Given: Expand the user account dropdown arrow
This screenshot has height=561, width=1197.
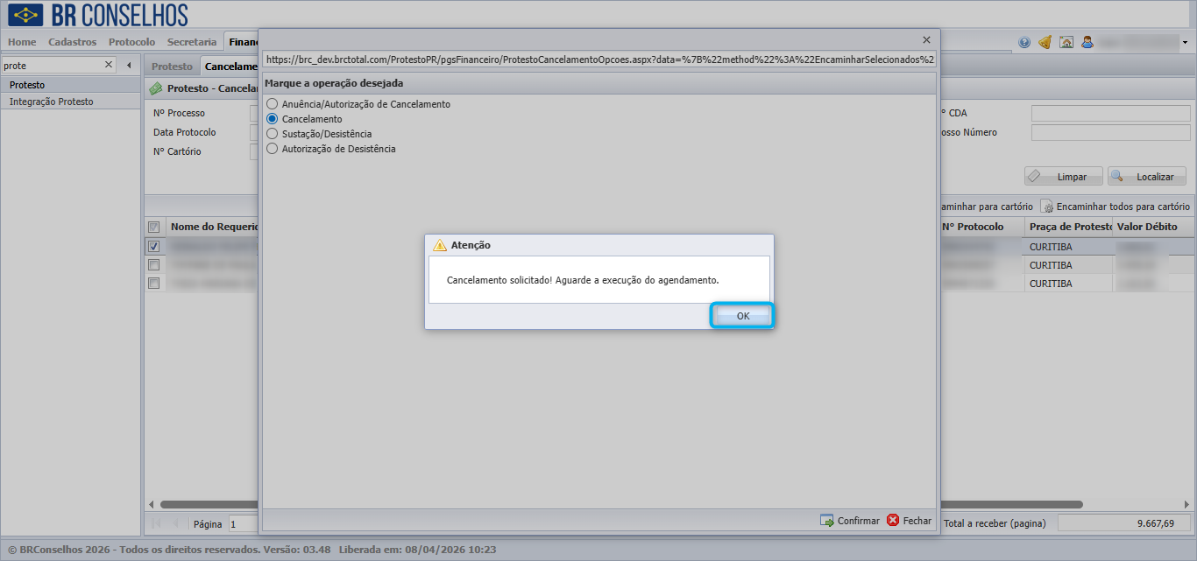Looking at the screenshot, I should click(x=1186, y=42).
